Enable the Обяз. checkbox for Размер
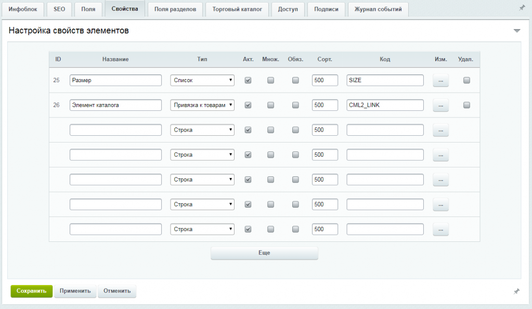The image size is (532, 309). point(295,81)
